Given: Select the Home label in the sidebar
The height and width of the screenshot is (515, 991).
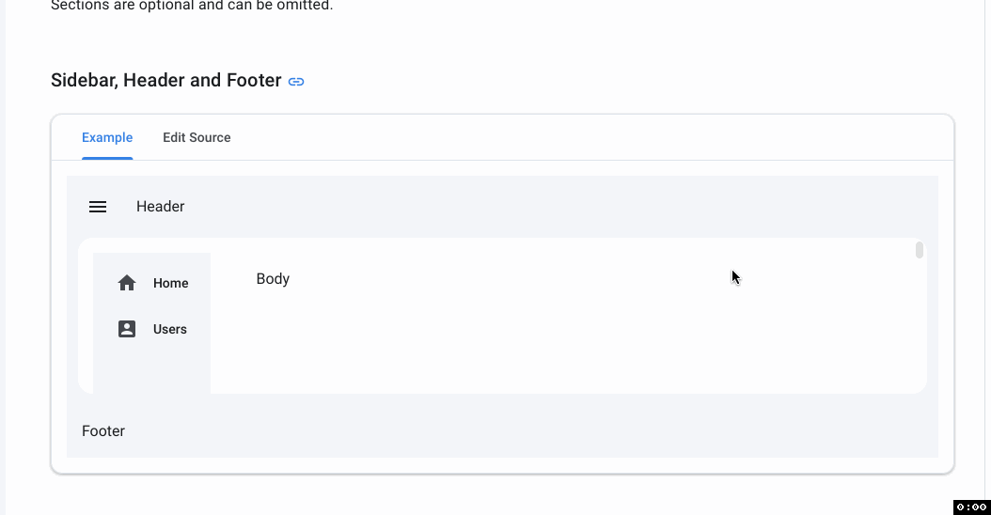Looking at the screenshot, I should tap(170, 283).
